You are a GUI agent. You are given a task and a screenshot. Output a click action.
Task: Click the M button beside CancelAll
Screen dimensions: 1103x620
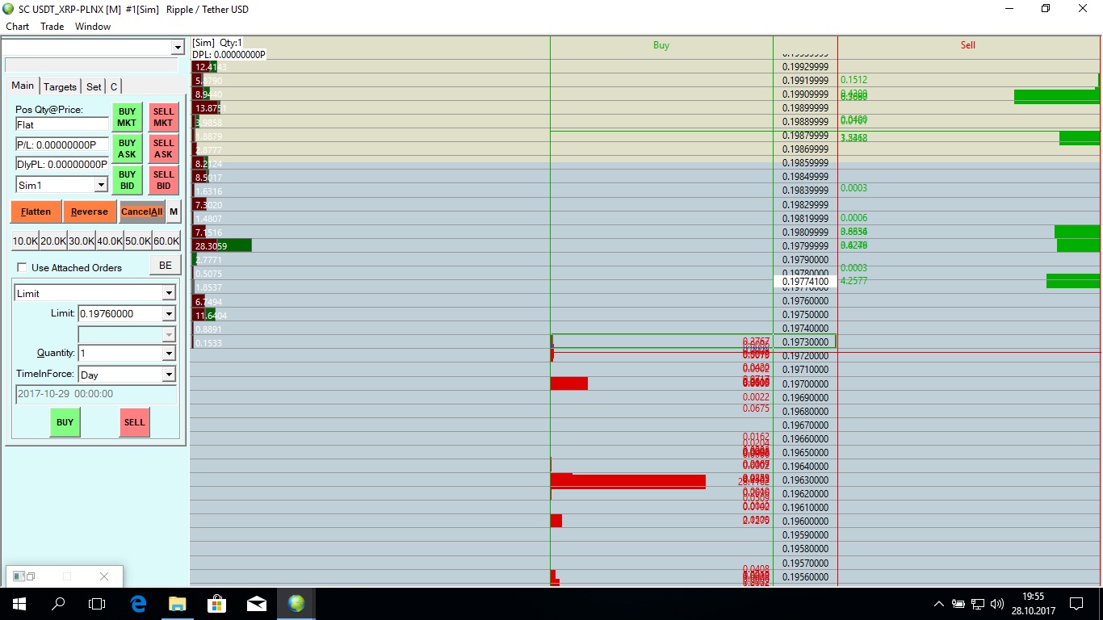(x=174, y=212)
